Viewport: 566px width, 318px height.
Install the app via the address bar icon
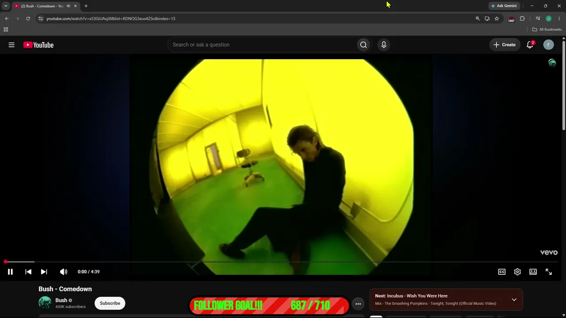point(487,19)
